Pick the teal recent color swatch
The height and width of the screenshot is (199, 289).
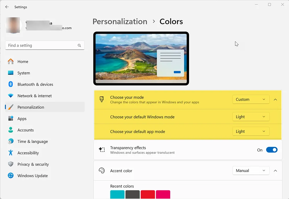117,194
